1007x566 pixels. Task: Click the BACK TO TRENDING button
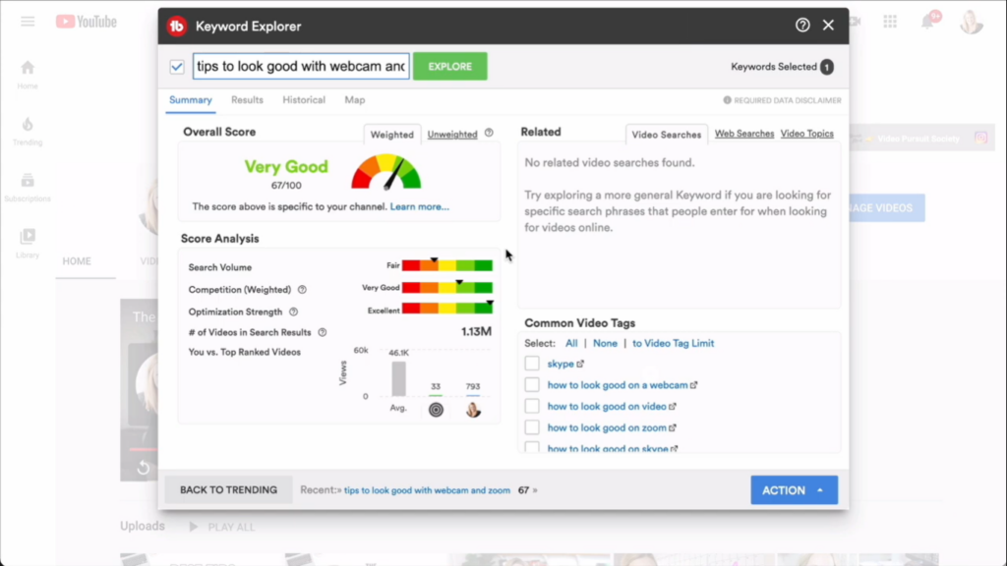[228, 489]
